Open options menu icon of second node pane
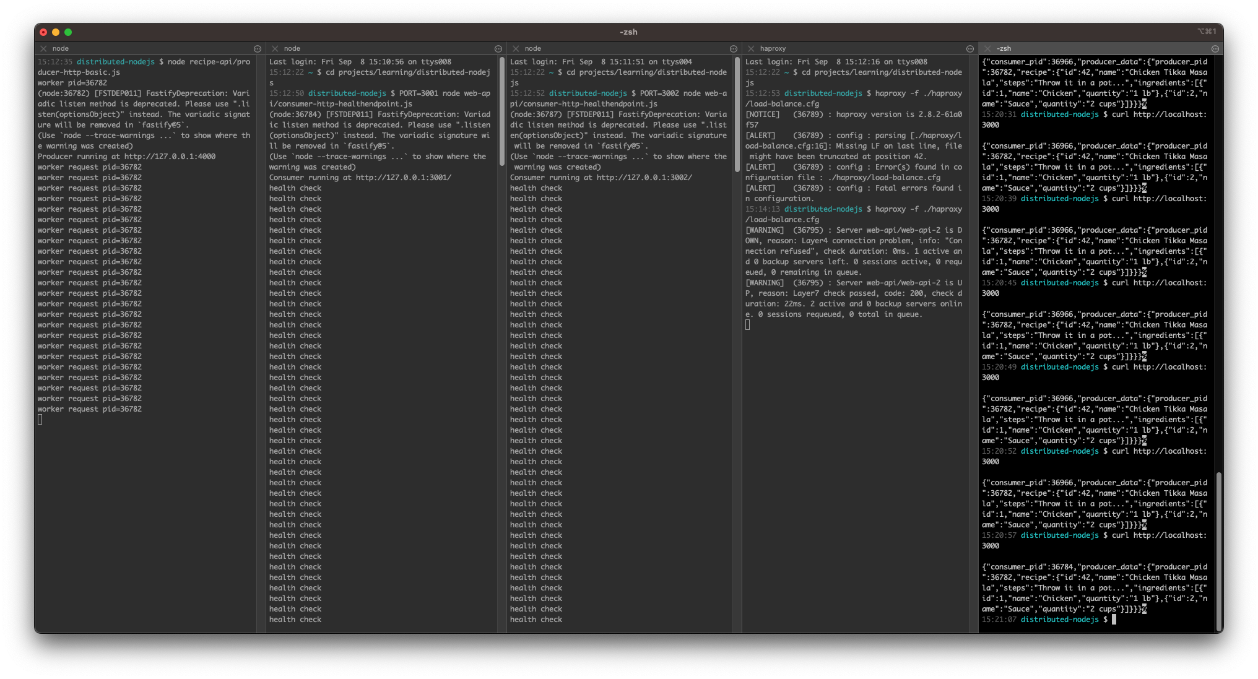Screen dimensions: 1258x679 pos(498,48)
